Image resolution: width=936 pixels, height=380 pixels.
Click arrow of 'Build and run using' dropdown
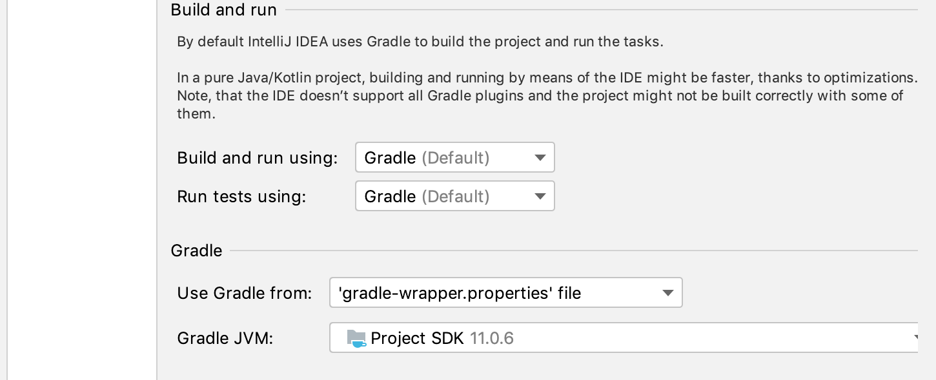540,158
